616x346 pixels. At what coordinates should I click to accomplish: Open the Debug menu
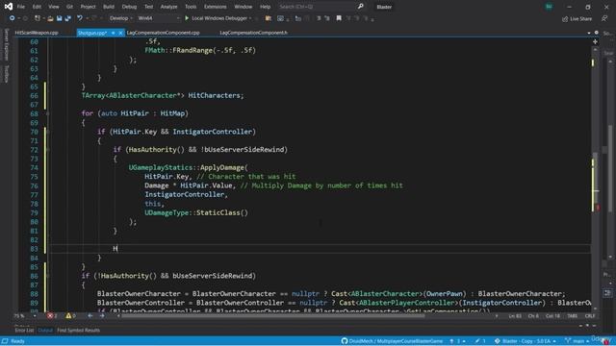tap(129, 7)
